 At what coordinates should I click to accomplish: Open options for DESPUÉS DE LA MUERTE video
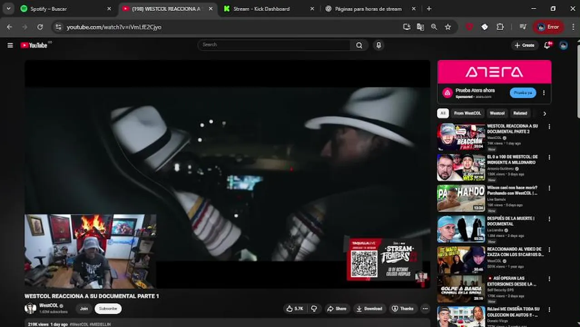pyautogui.click(x=549, y=219)
